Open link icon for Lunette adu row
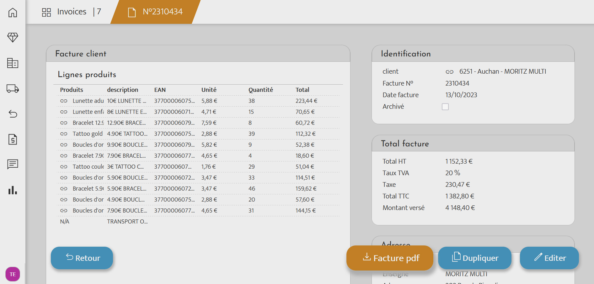The image size is (594, 284). pos(64,101)
